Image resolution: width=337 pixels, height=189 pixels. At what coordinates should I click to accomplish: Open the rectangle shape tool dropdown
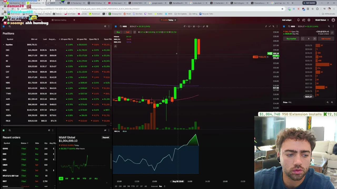(x=191, y=27)
